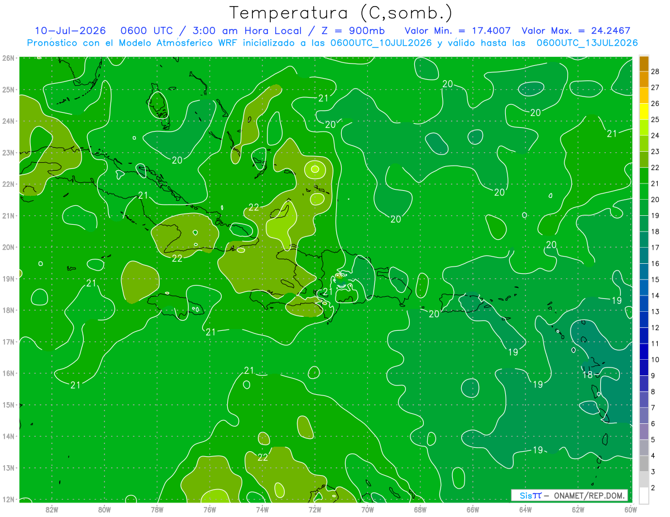Click the 'Valor Max. = 24.2467' readout
Viewport: 670px width, 517px height.
click(x=576, y=31)
